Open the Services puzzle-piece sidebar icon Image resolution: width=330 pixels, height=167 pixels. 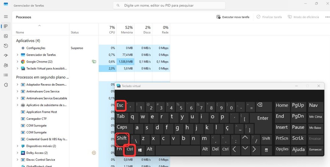6,85
